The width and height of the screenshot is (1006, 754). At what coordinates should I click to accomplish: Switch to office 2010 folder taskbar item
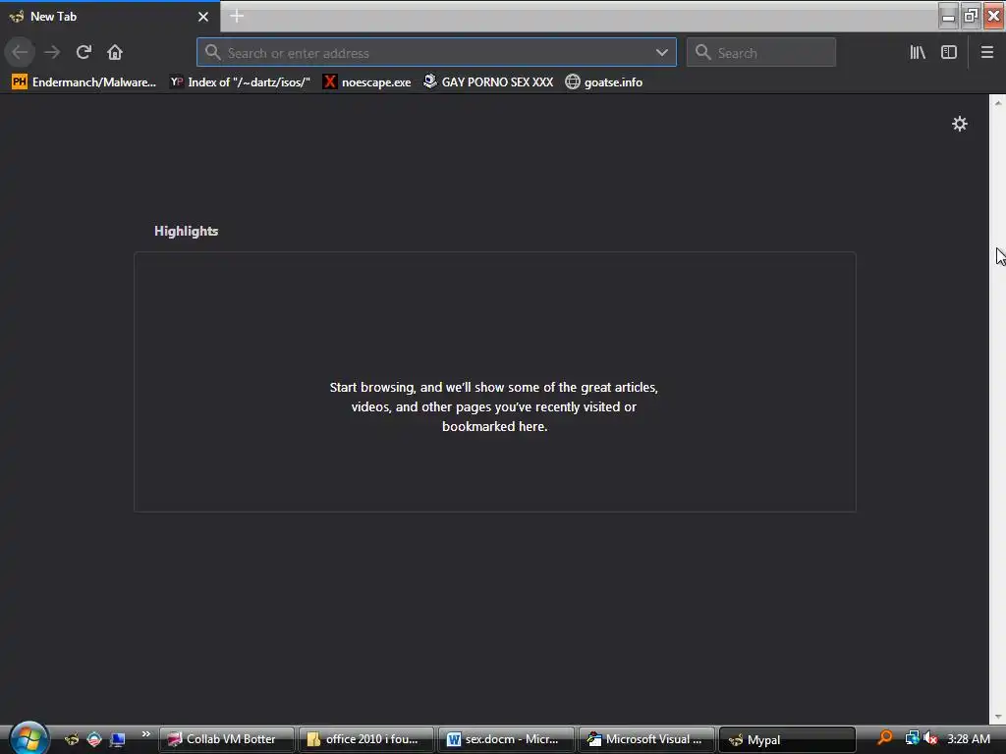pos(366,739)
